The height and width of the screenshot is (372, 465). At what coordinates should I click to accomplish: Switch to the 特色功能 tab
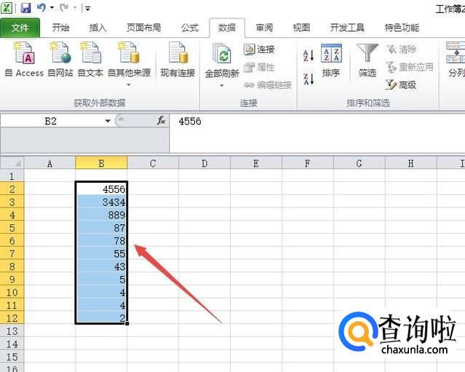(402, 28)
